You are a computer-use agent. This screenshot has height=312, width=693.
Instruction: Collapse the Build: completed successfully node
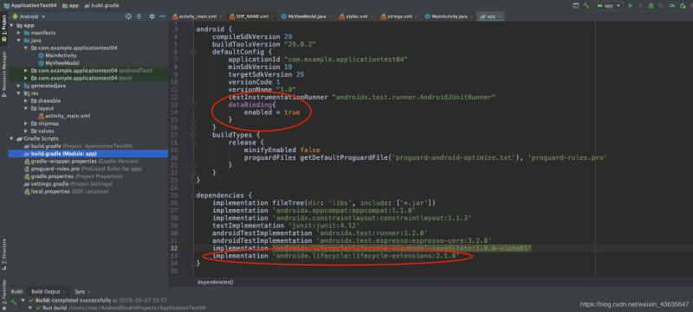[x=23, y=300]
